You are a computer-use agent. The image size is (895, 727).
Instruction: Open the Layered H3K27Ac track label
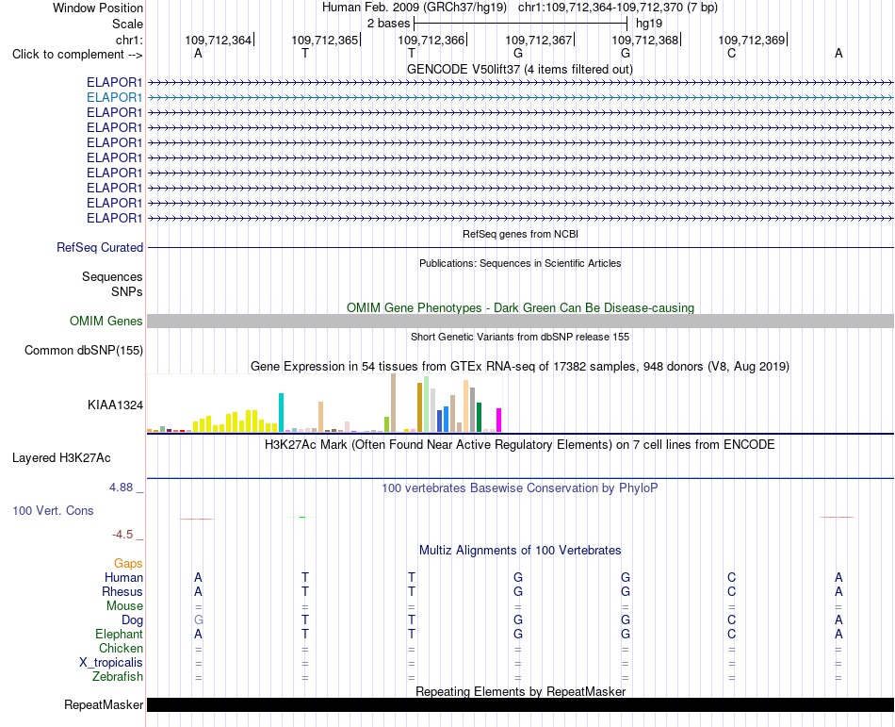pos(61,457)
